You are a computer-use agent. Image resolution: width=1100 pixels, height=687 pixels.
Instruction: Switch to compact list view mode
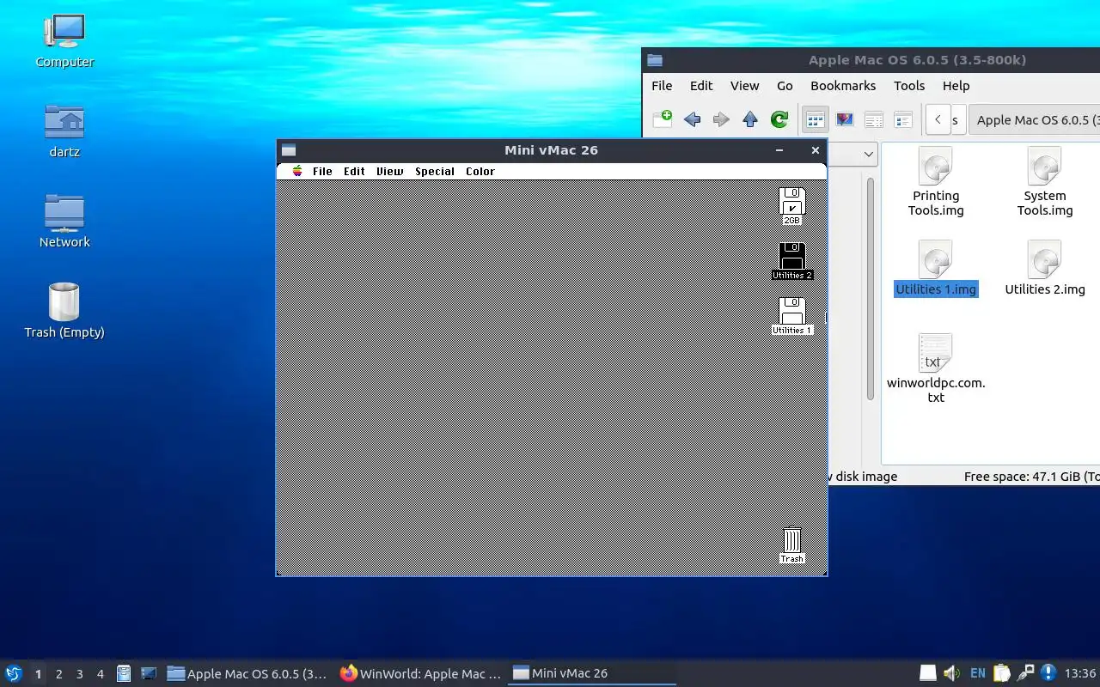(874, 119)
